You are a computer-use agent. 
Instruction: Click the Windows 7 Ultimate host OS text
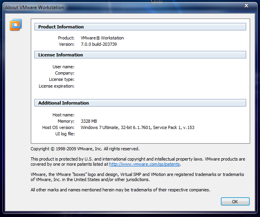(138, 127)
